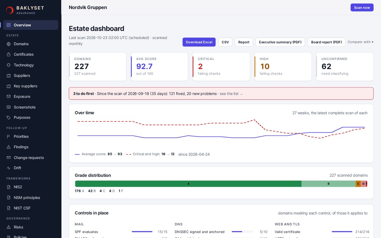Viewport: 381px width, 238px height.
Task: Open the Domains page
Action: tap(30, 44)
